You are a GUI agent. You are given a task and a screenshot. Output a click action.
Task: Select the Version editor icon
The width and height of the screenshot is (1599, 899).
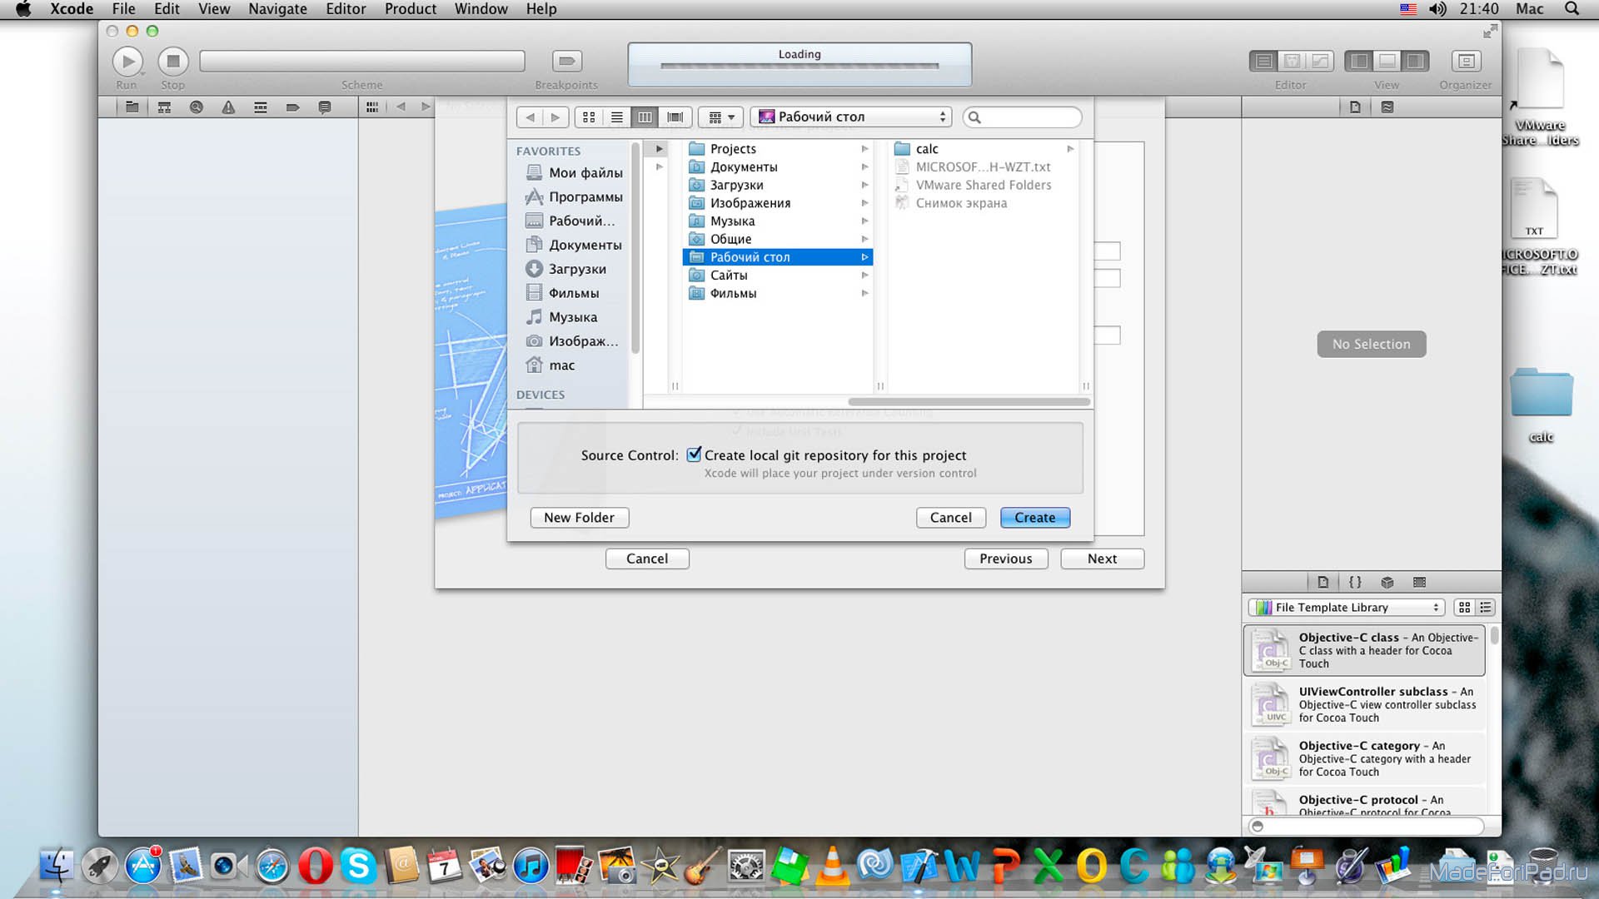[1320, 61]
